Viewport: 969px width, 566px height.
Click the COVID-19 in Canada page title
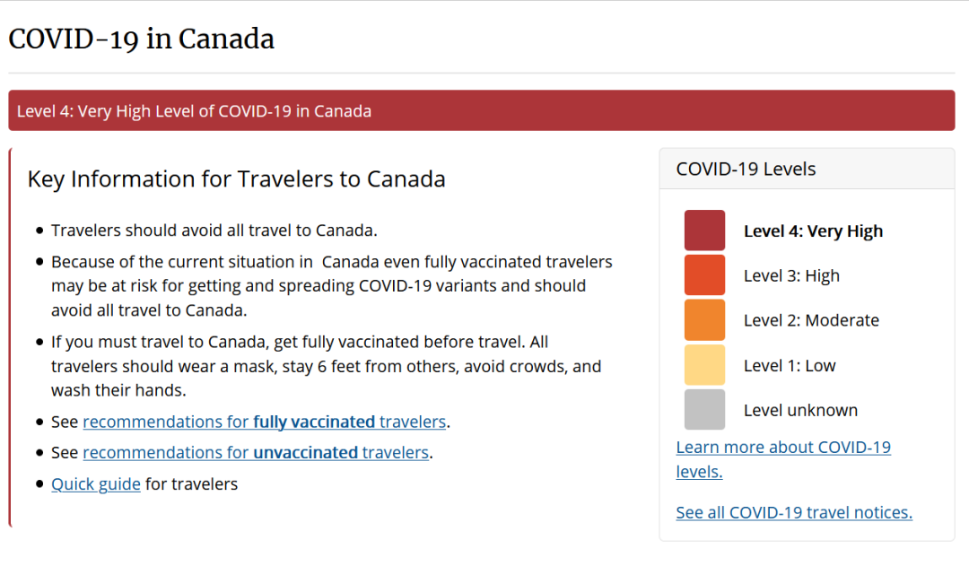[x=142, y=39]
